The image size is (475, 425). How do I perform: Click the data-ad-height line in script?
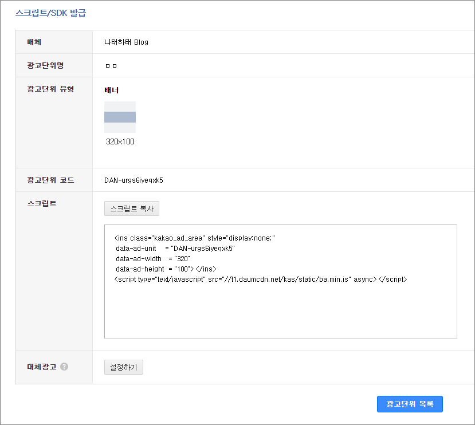166,269
